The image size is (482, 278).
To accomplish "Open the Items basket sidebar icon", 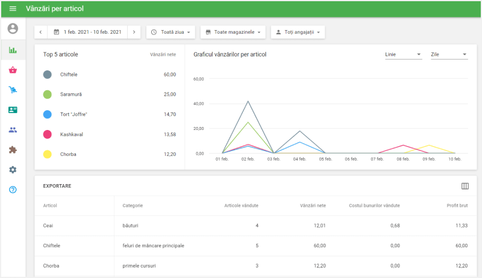I will click(13, 70).
